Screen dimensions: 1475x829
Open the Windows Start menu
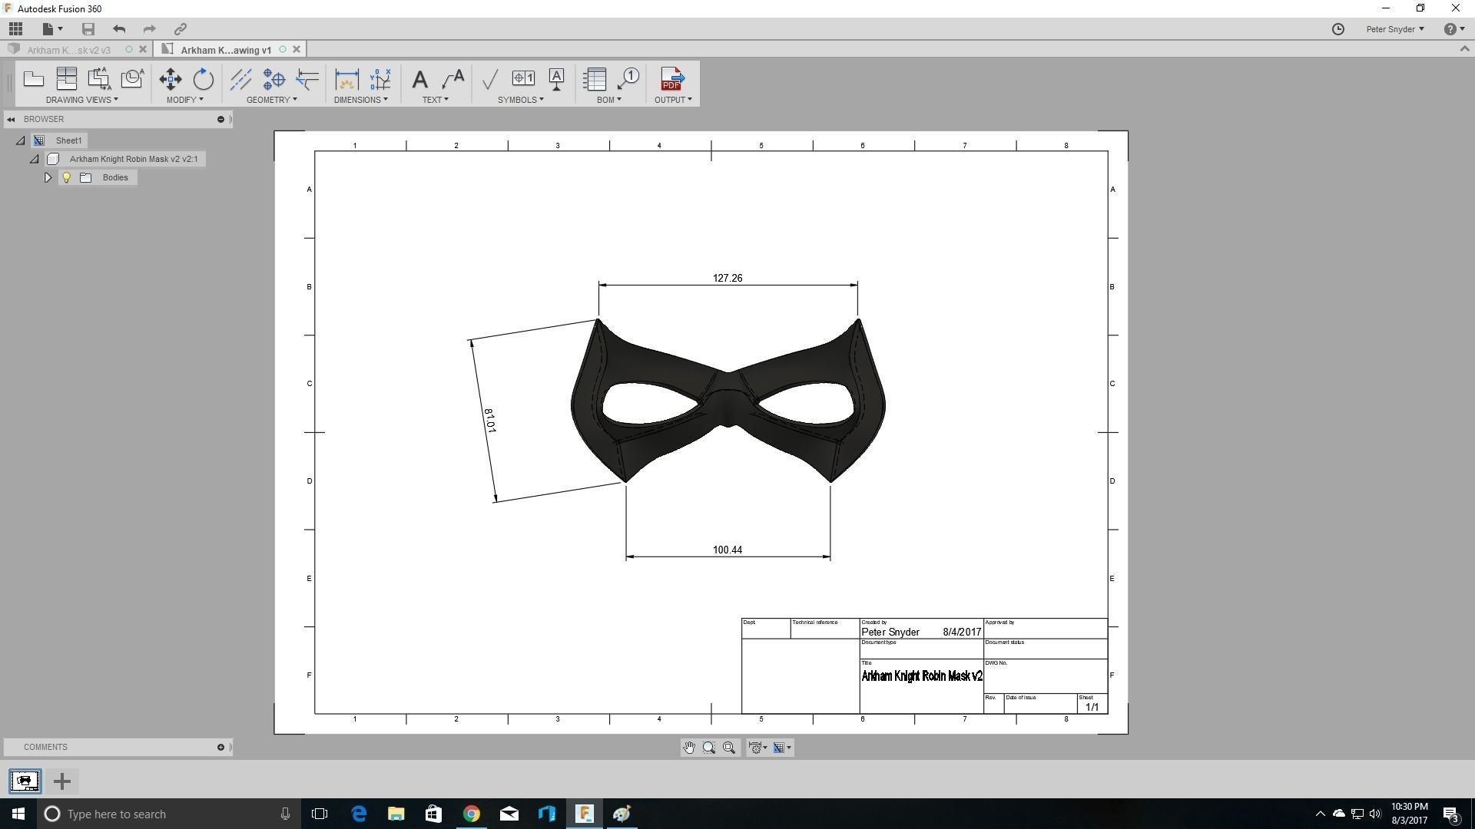[x=18, y=814]
